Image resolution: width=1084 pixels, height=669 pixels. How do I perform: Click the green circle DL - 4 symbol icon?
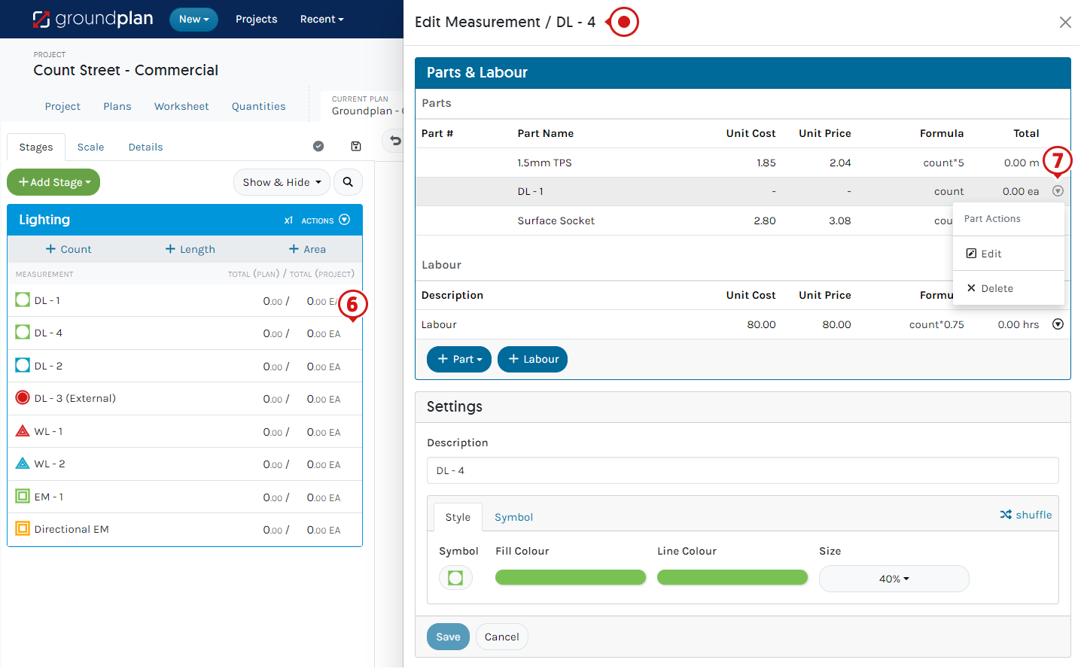pos(23,333)
